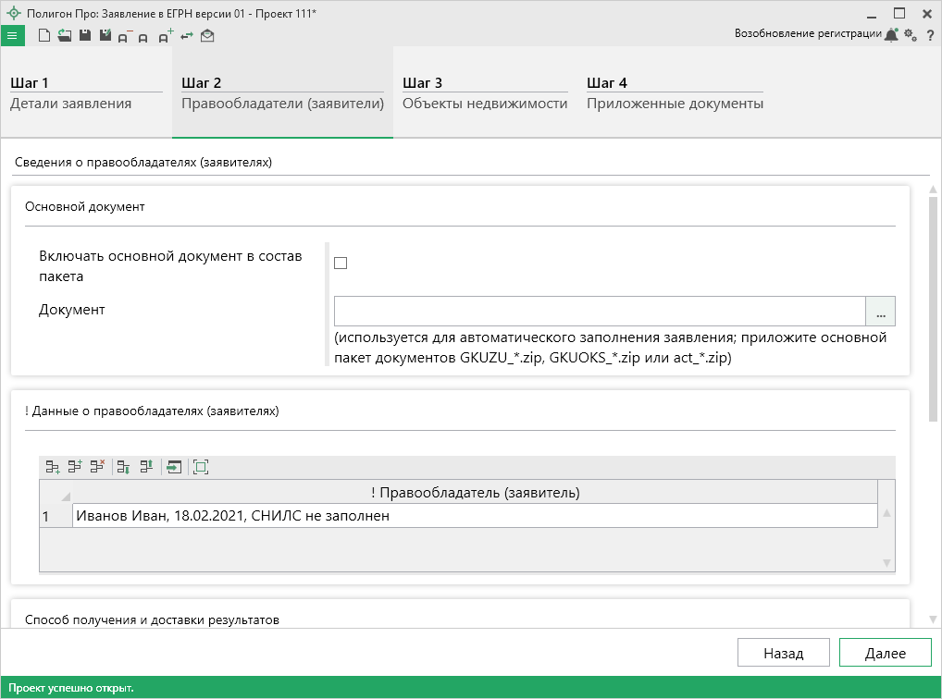Screen dimensions: 942x699
Task: Go to Шаг 4 Приложенные документы tab
Action: tap(675, 93)
